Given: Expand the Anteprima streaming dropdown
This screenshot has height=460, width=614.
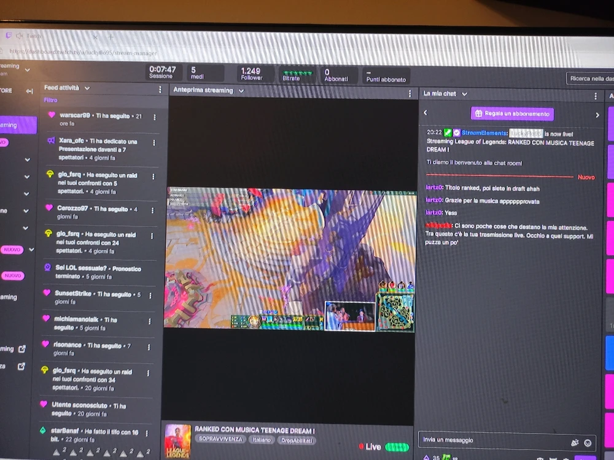Looking at the screenshot, I should [x=241, y=91].
